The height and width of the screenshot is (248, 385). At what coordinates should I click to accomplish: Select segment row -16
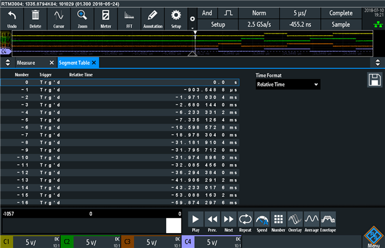tap(120, 203)
